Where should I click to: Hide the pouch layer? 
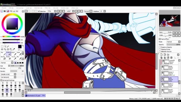pyautogui.click(x=163, y=90)
